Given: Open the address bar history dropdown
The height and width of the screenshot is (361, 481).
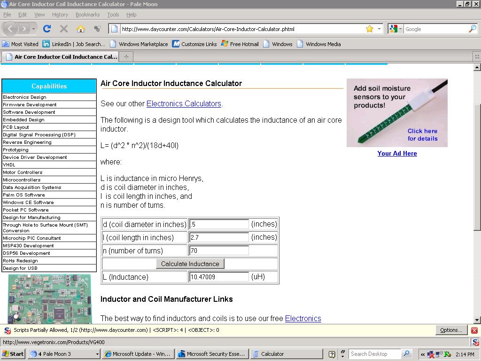Looking at the screenshot, I should click(379, 29).
